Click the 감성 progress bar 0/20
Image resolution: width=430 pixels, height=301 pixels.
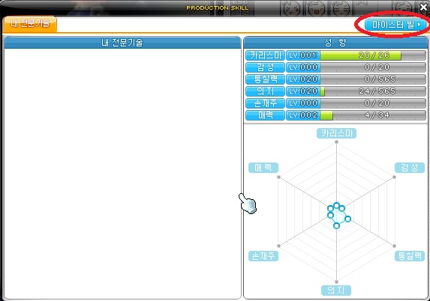(373, 67)
